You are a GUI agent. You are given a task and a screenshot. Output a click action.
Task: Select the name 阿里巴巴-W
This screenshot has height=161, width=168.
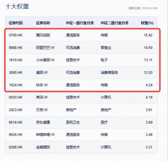[45, 48]
